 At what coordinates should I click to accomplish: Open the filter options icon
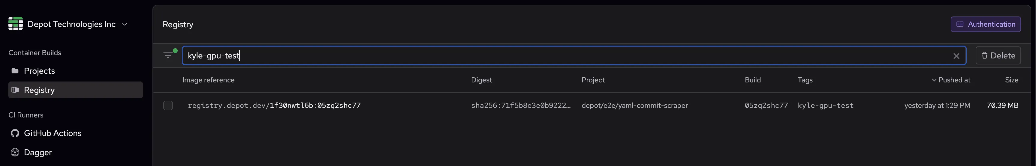click(168, 55)
